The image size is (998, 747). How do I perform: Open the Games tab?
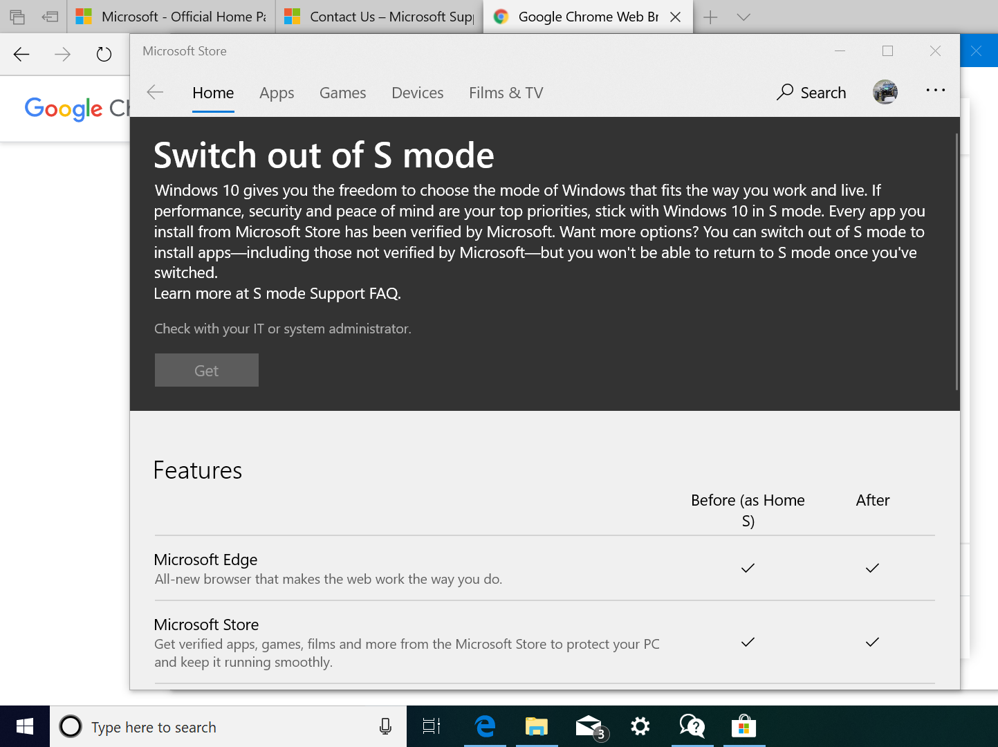coord(342,93)
